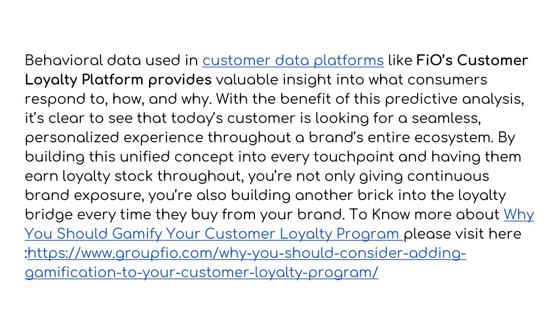
Task: Click the 'Why' link text after 'more about'
Action: pyautogui.click(x=519, y=215)
